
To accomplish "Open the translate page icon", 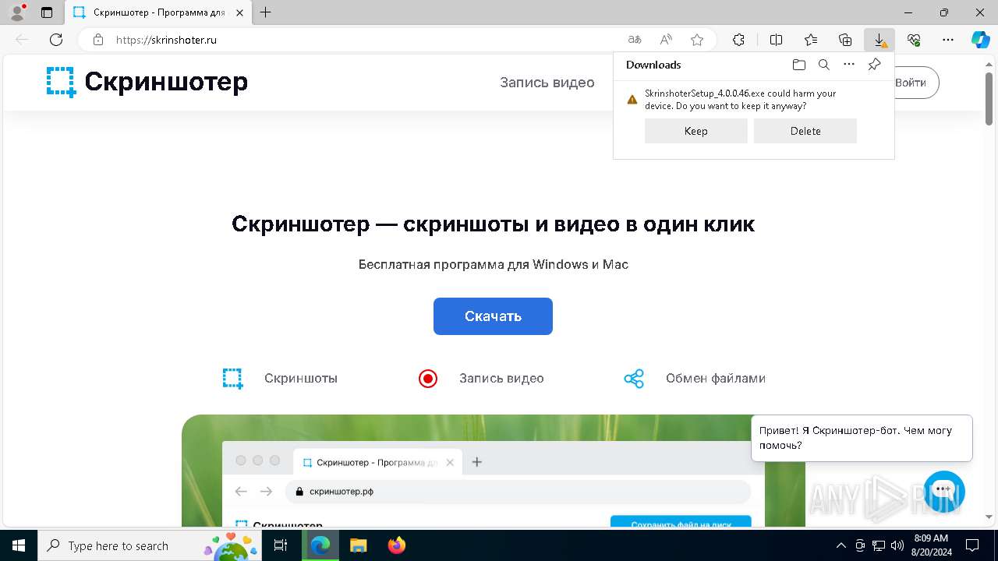I will click(x=635, y=40).
